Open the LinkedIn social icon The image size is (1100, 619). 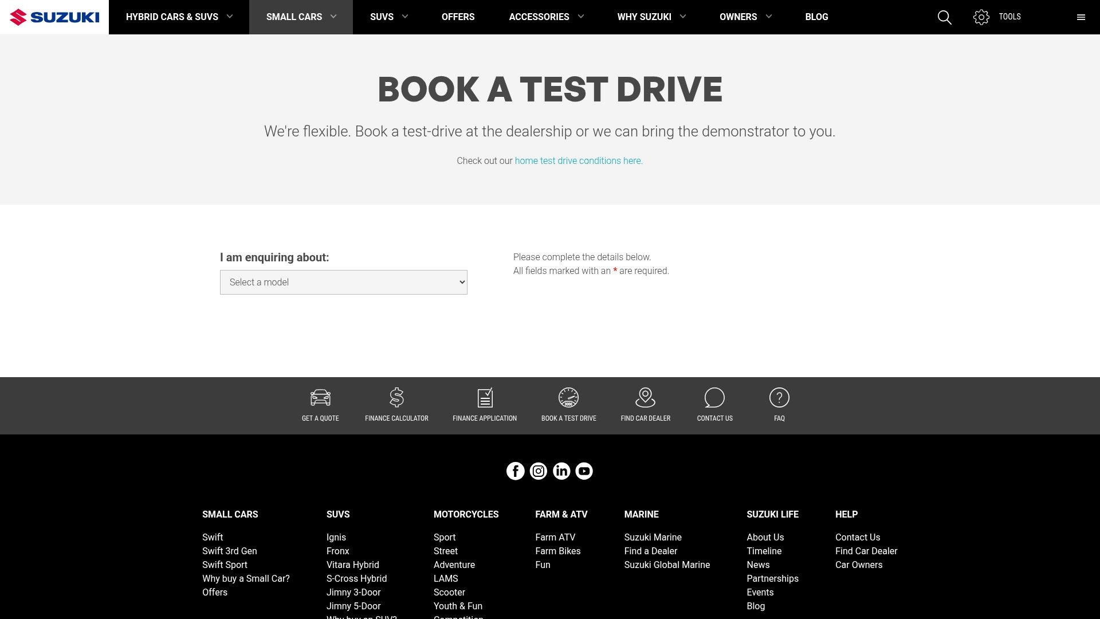coord(561,471)
